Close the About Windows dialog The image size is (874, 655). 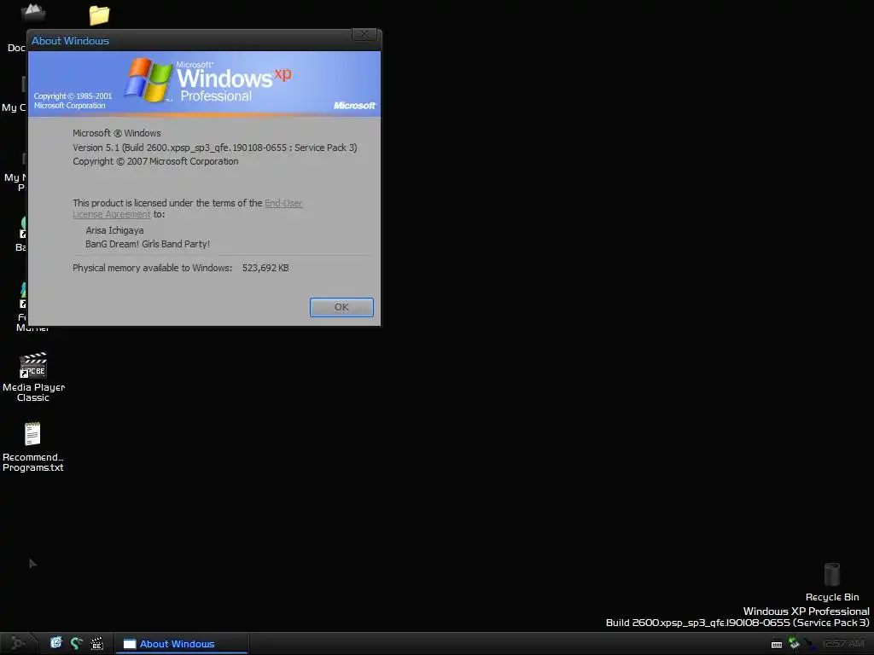pos(364,34)
